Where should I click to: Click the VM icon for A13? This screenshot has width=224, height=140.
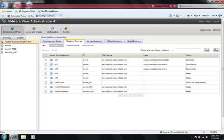tap(51, 69)
